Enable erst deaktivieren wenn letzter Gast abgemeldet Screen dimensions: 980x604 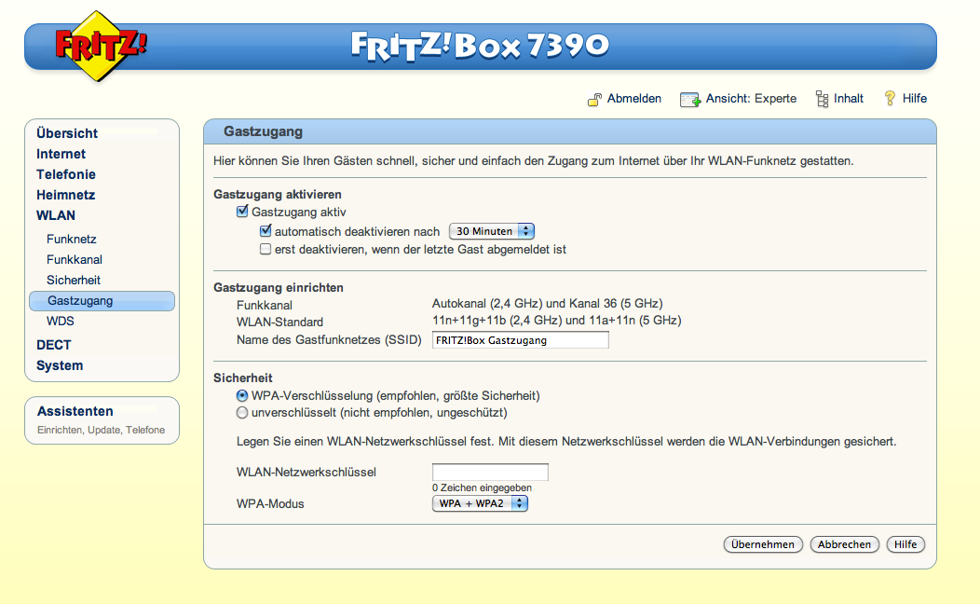(265, 249)
